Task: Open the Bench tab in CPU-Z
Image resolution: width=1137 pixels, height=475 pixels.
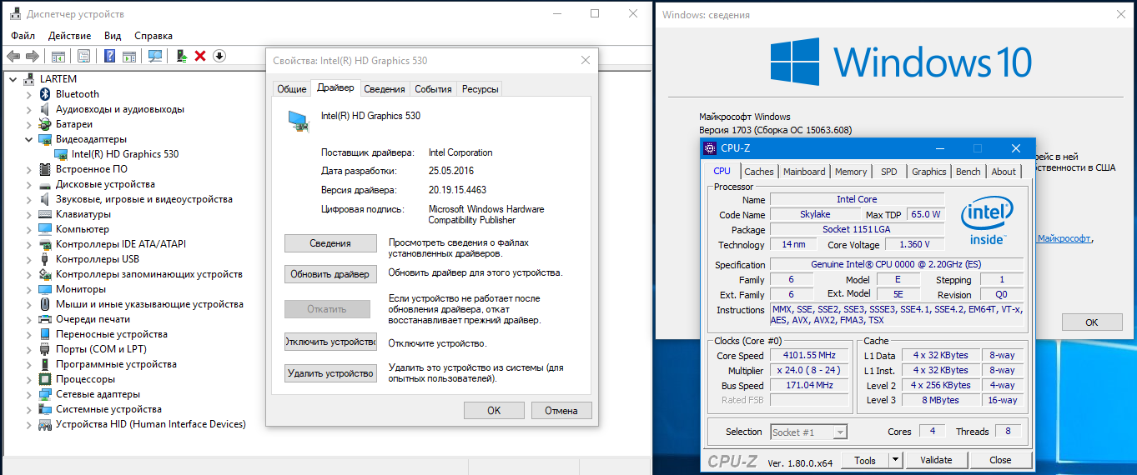Action: tap(968, 172)
